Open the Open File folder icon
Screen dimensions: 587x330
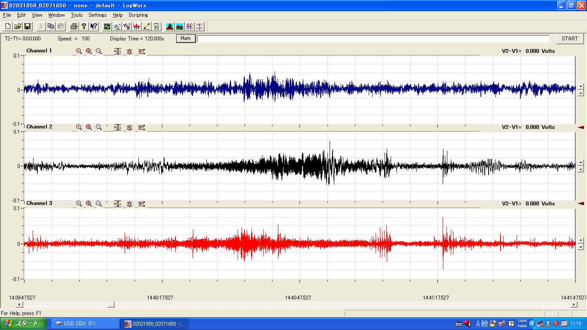click(18, 26)
